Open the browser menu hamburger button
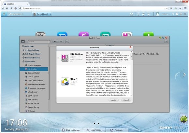The width and height of the screenshot is (189, 133). tap(185, 8)
